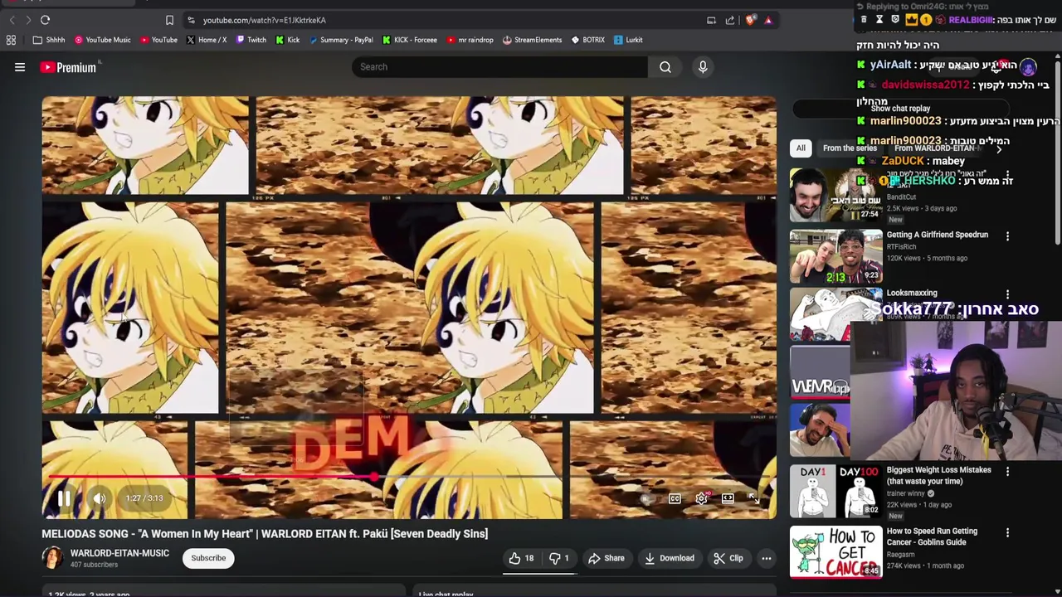Image resolution: width=1062 pixels, height=597 pixels.
Task: Open the Kick bookmark
Action: click(288, 40)
